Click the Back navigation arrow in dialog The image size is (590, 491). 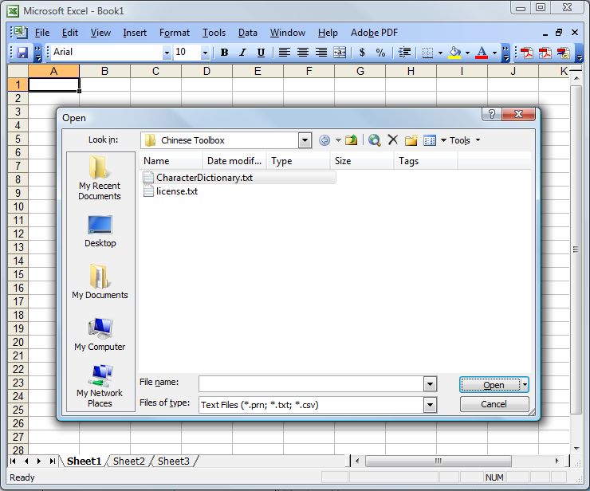pyautogui.click(x=324, y=140)
